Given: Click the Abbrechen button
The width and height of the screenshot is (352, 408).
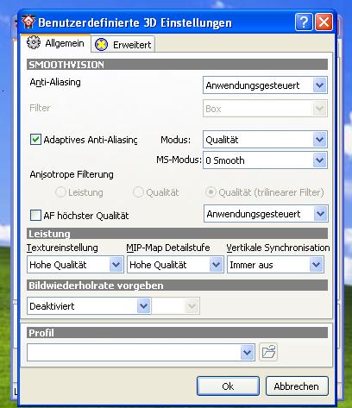Looking at the screenshot, I should [x=297, y=386].
